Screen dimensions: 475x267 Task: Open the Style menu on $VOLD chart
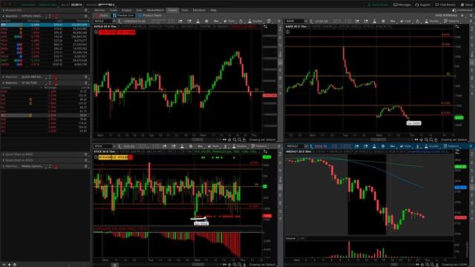pyautogui.click(x=229, y=22)
